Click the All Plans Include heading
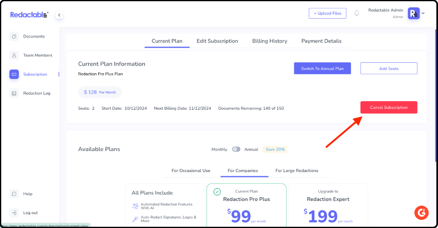Screen dimensions: 438x228 [152, 193]
